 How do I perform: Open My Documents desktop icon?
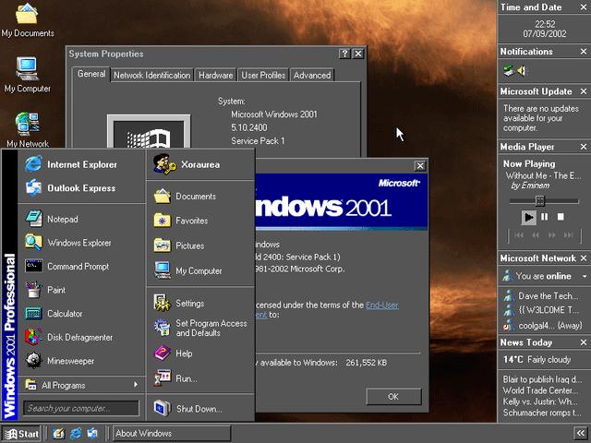[28, 18]
